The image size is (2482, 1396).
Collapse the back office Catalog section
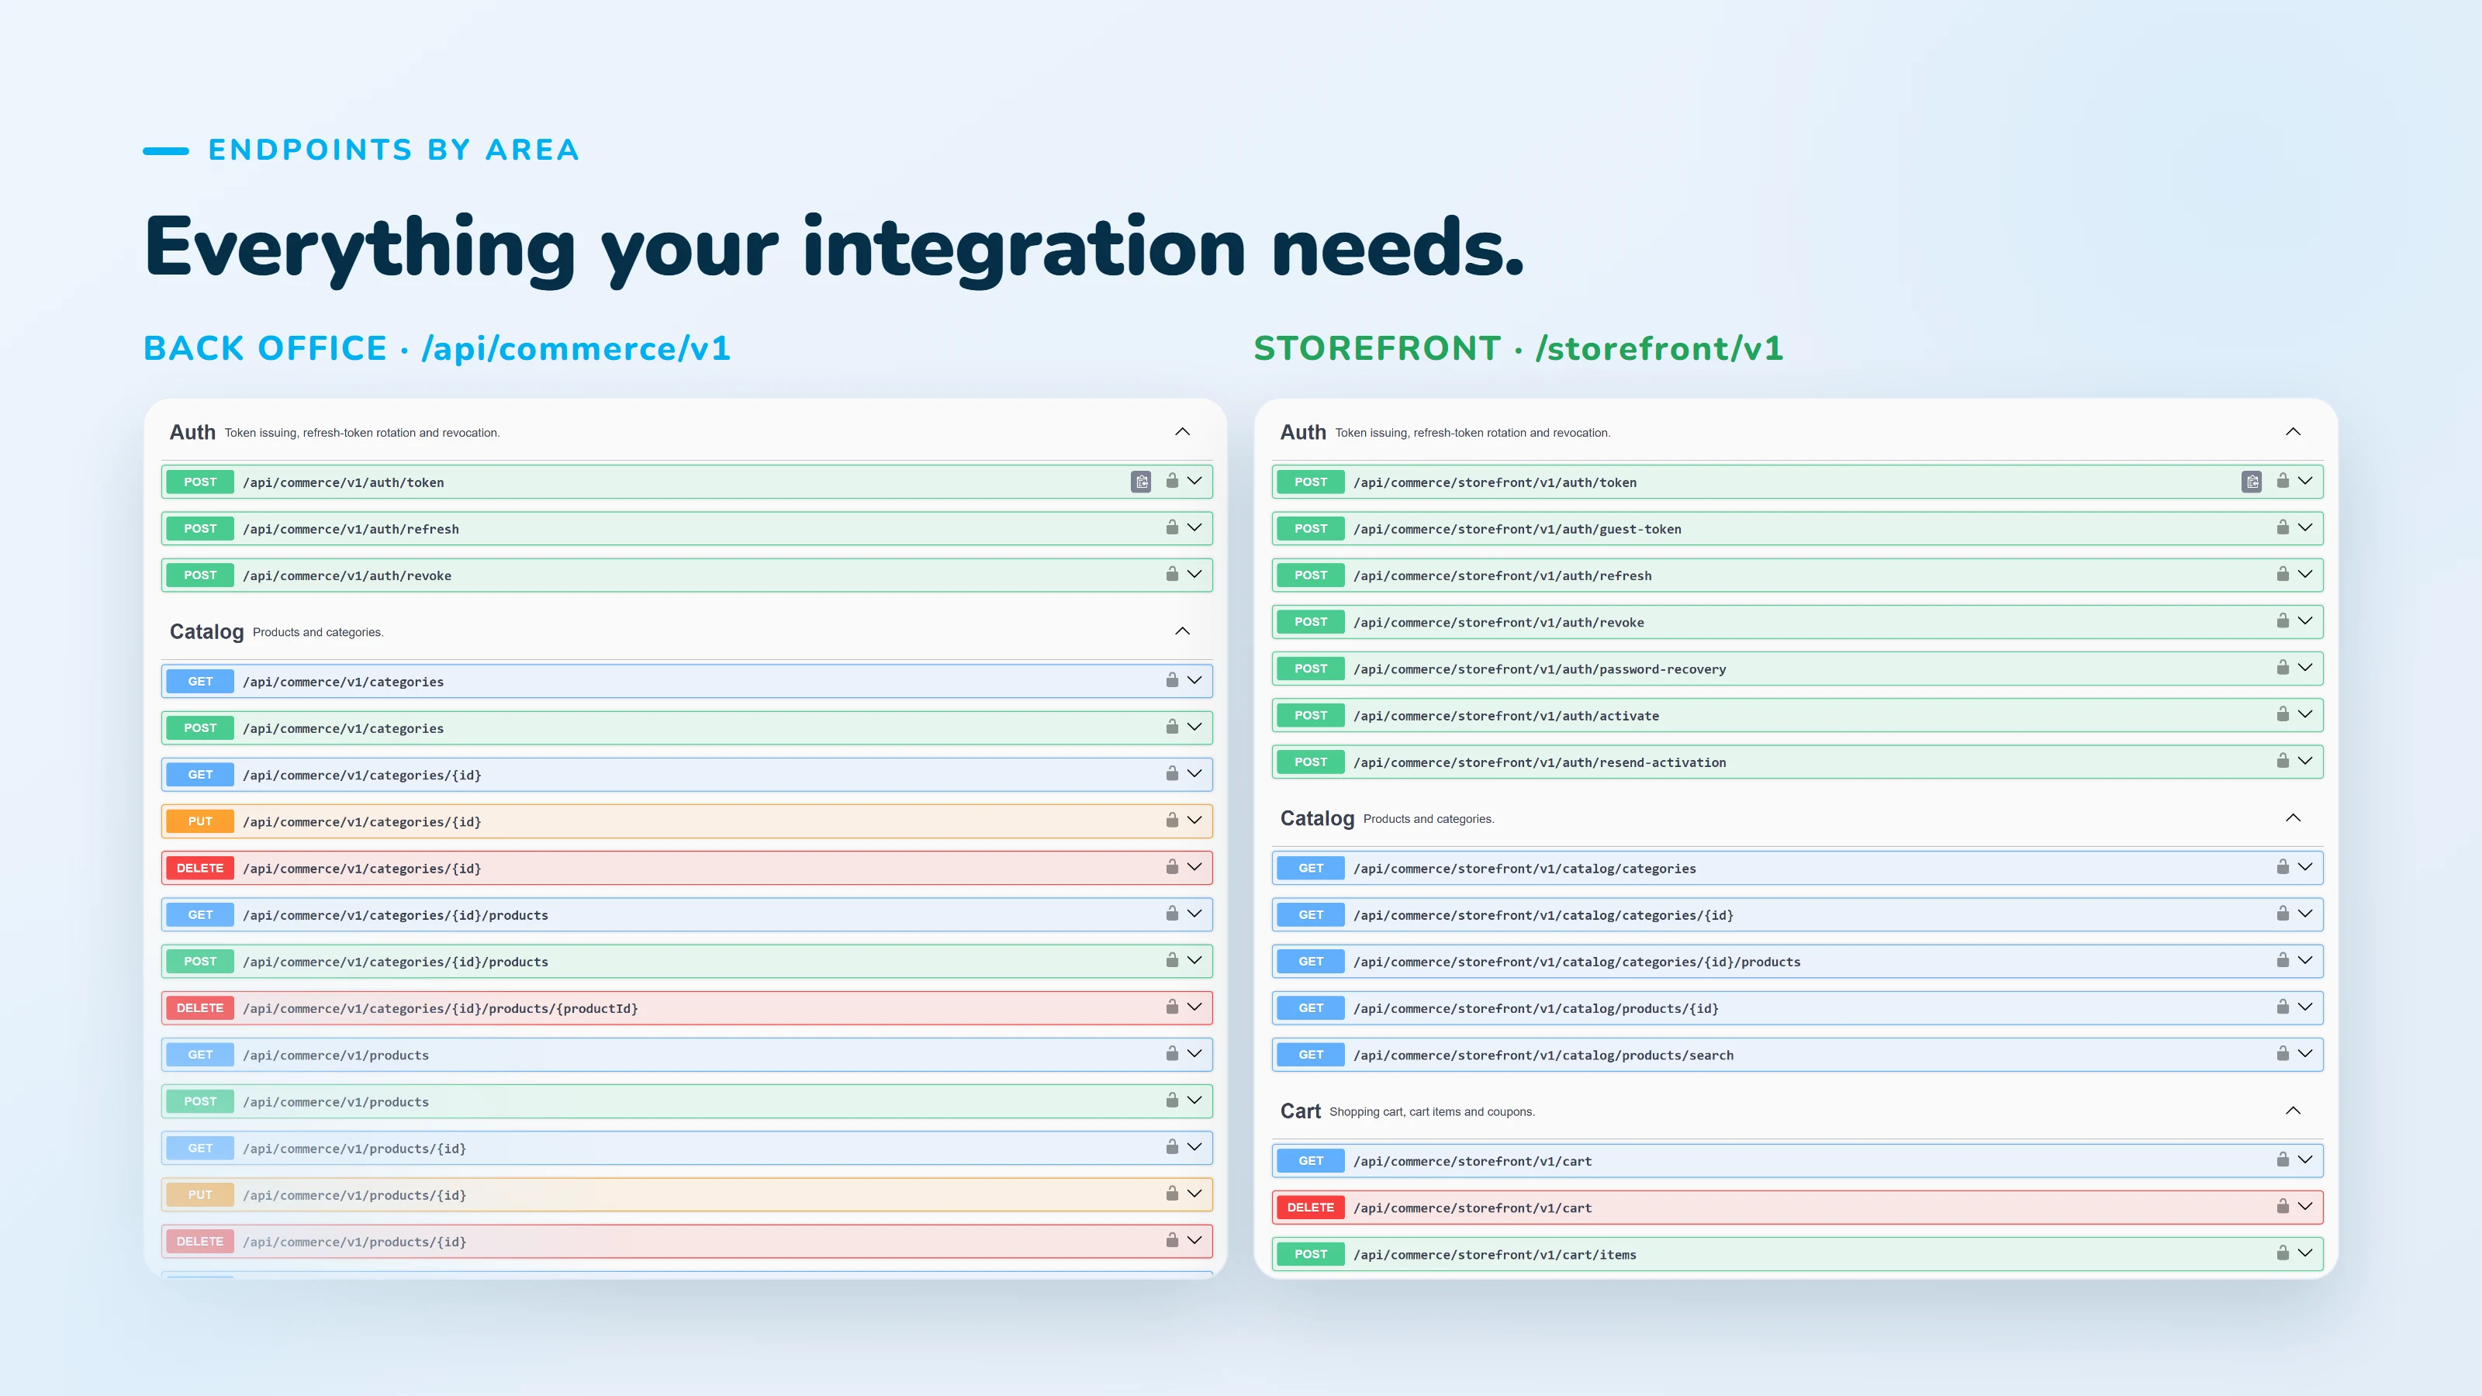click(x=1182, y=631)
